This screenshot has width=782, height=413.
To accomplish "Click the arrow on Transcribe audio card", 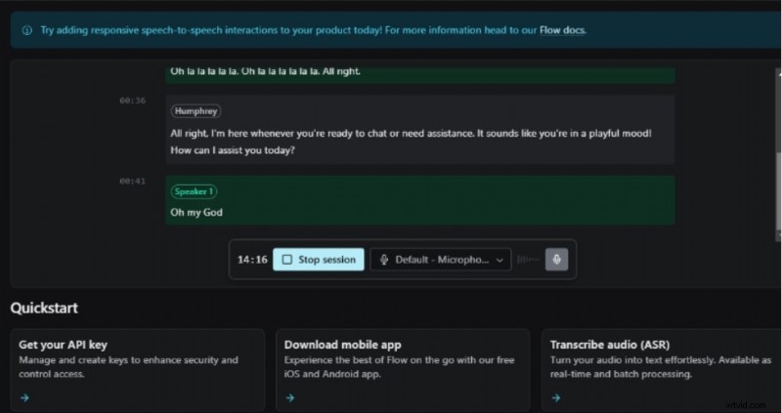I will point(555,397).
